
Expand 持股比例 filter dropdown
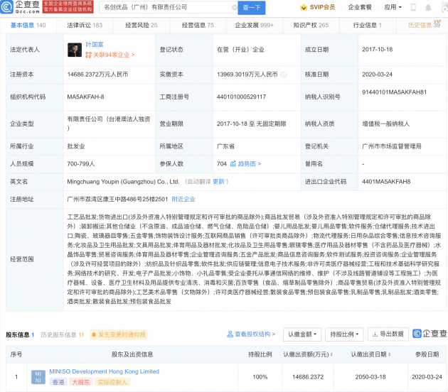coord(344,334)
